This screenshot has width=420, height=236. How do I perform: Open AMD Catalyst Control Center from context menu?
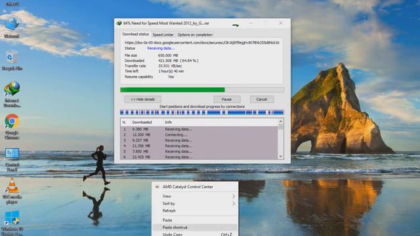coord(195,187)
